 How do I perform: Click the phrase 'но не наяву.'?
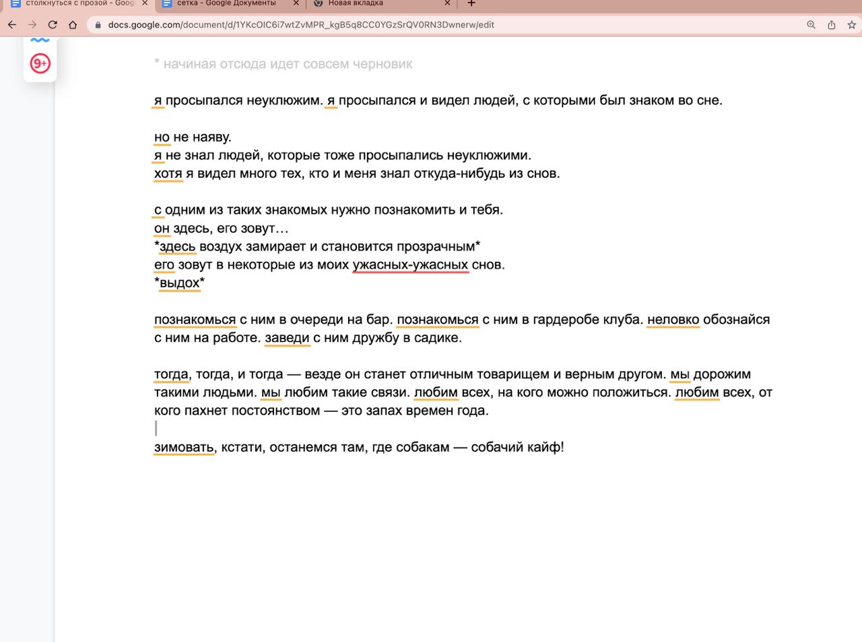coord(193,137)
